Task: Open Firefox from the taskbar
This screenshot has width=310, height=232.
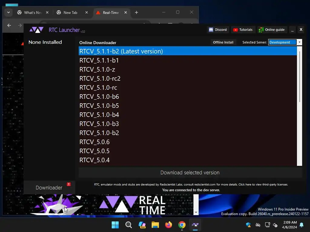Action: (x=168, y=225)
